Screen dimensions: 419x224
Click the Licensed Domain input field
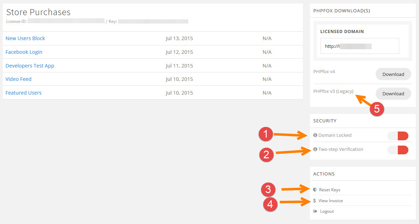pos(359,46)
